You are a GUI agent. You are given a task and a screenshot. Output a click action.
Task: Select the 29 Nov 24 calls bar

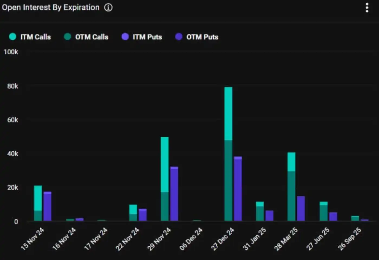coord(165,179)
